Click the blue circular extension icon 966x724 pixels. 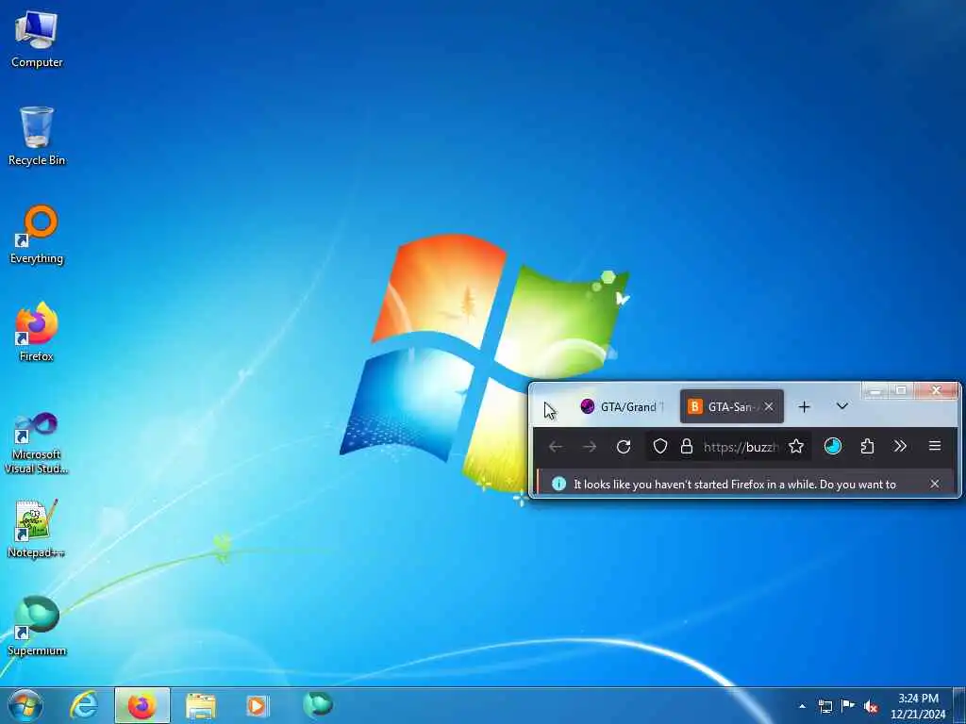pyautogui.click(x=833, y=446)
